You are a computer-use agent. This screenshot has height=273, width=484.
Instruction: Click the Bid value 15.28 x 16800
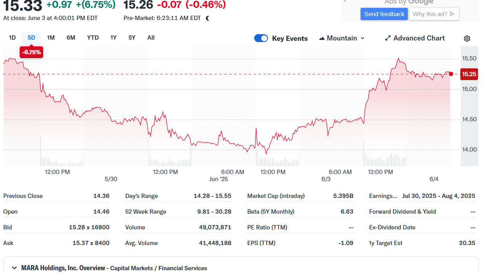click(x=89, y=227)
